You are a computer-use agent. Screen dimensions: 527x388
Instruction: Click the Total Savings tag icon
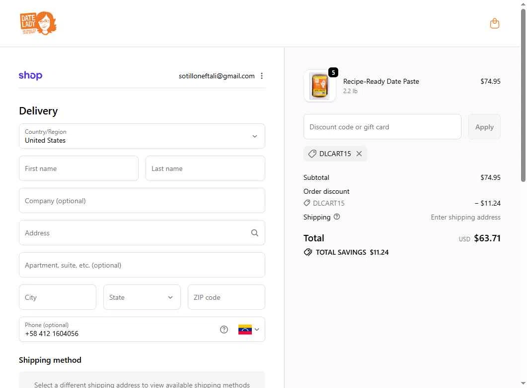pyautogui.click(x=308, y=252)
